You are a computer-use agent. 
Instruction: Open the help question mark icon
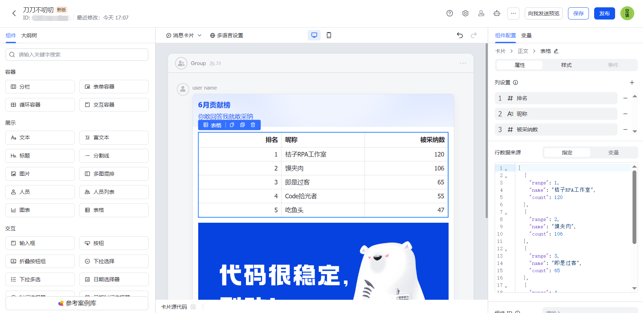pyautogui.click(x=450, y=13)
